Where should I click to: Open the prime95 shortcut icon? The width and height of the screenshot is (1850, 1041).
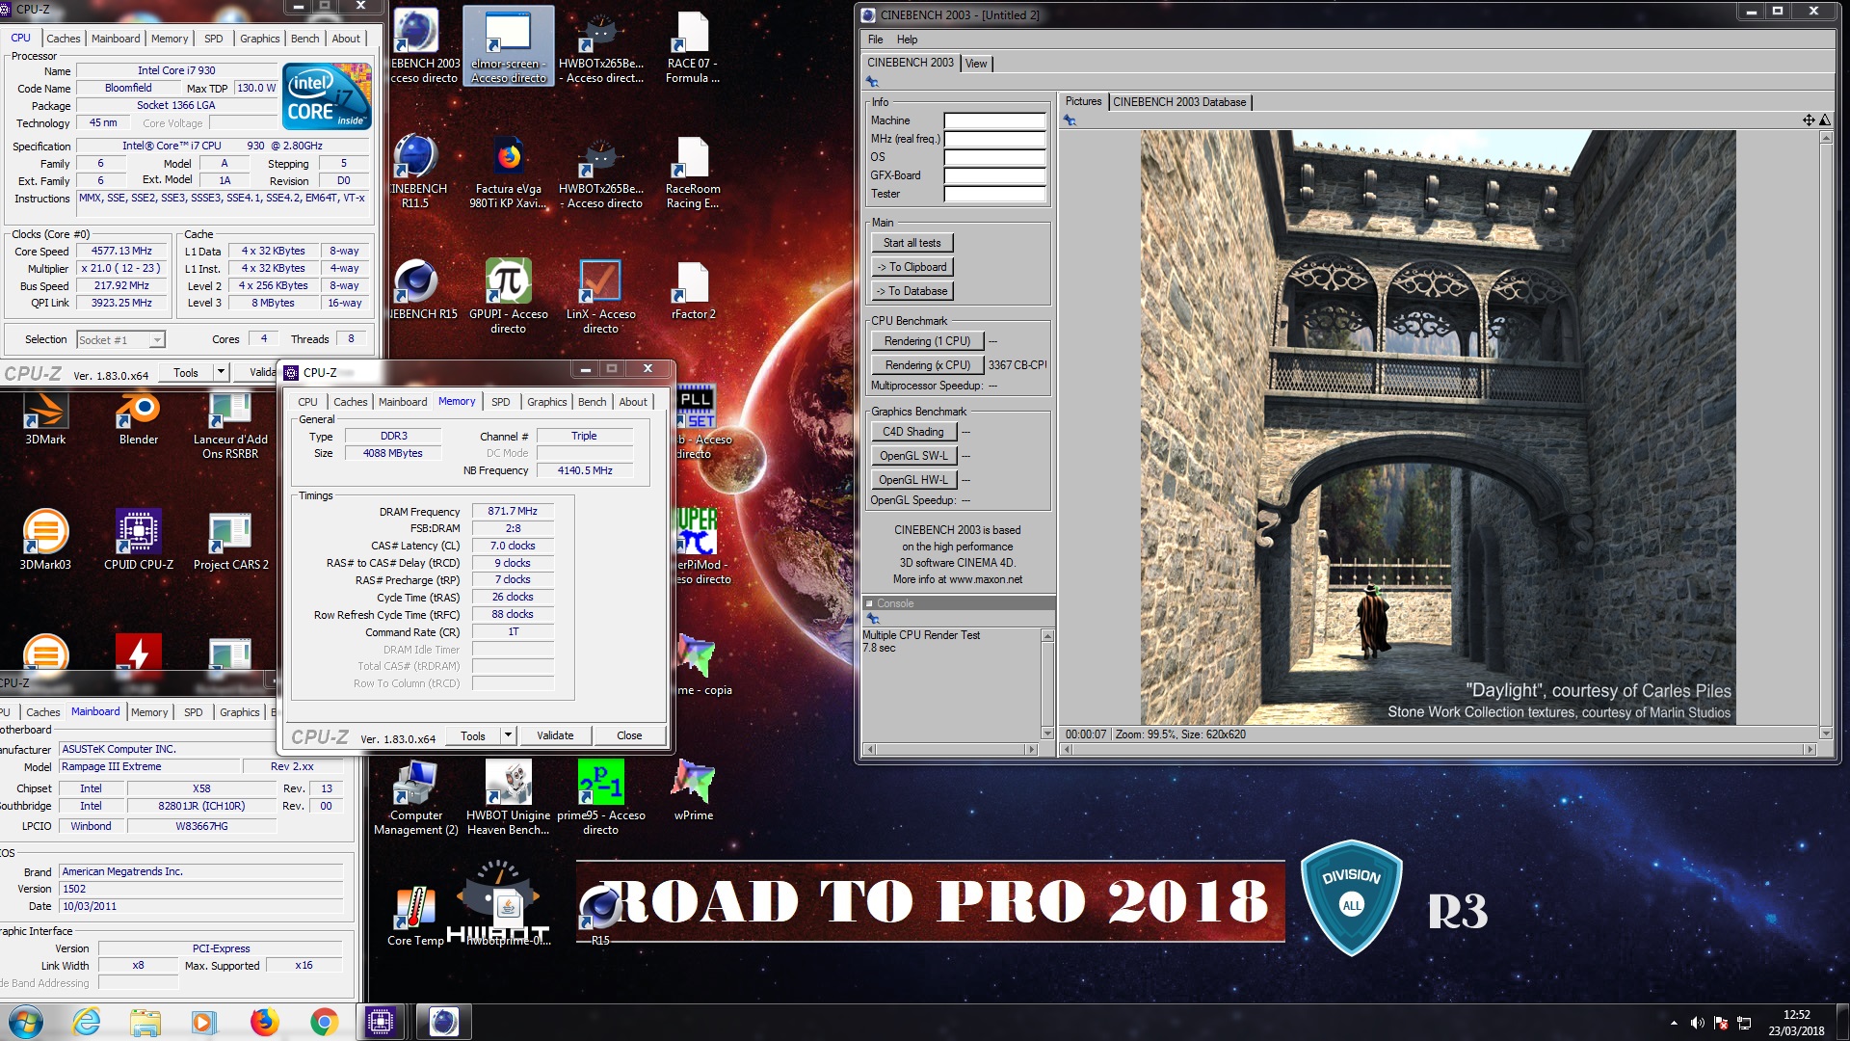coord(600,797)
